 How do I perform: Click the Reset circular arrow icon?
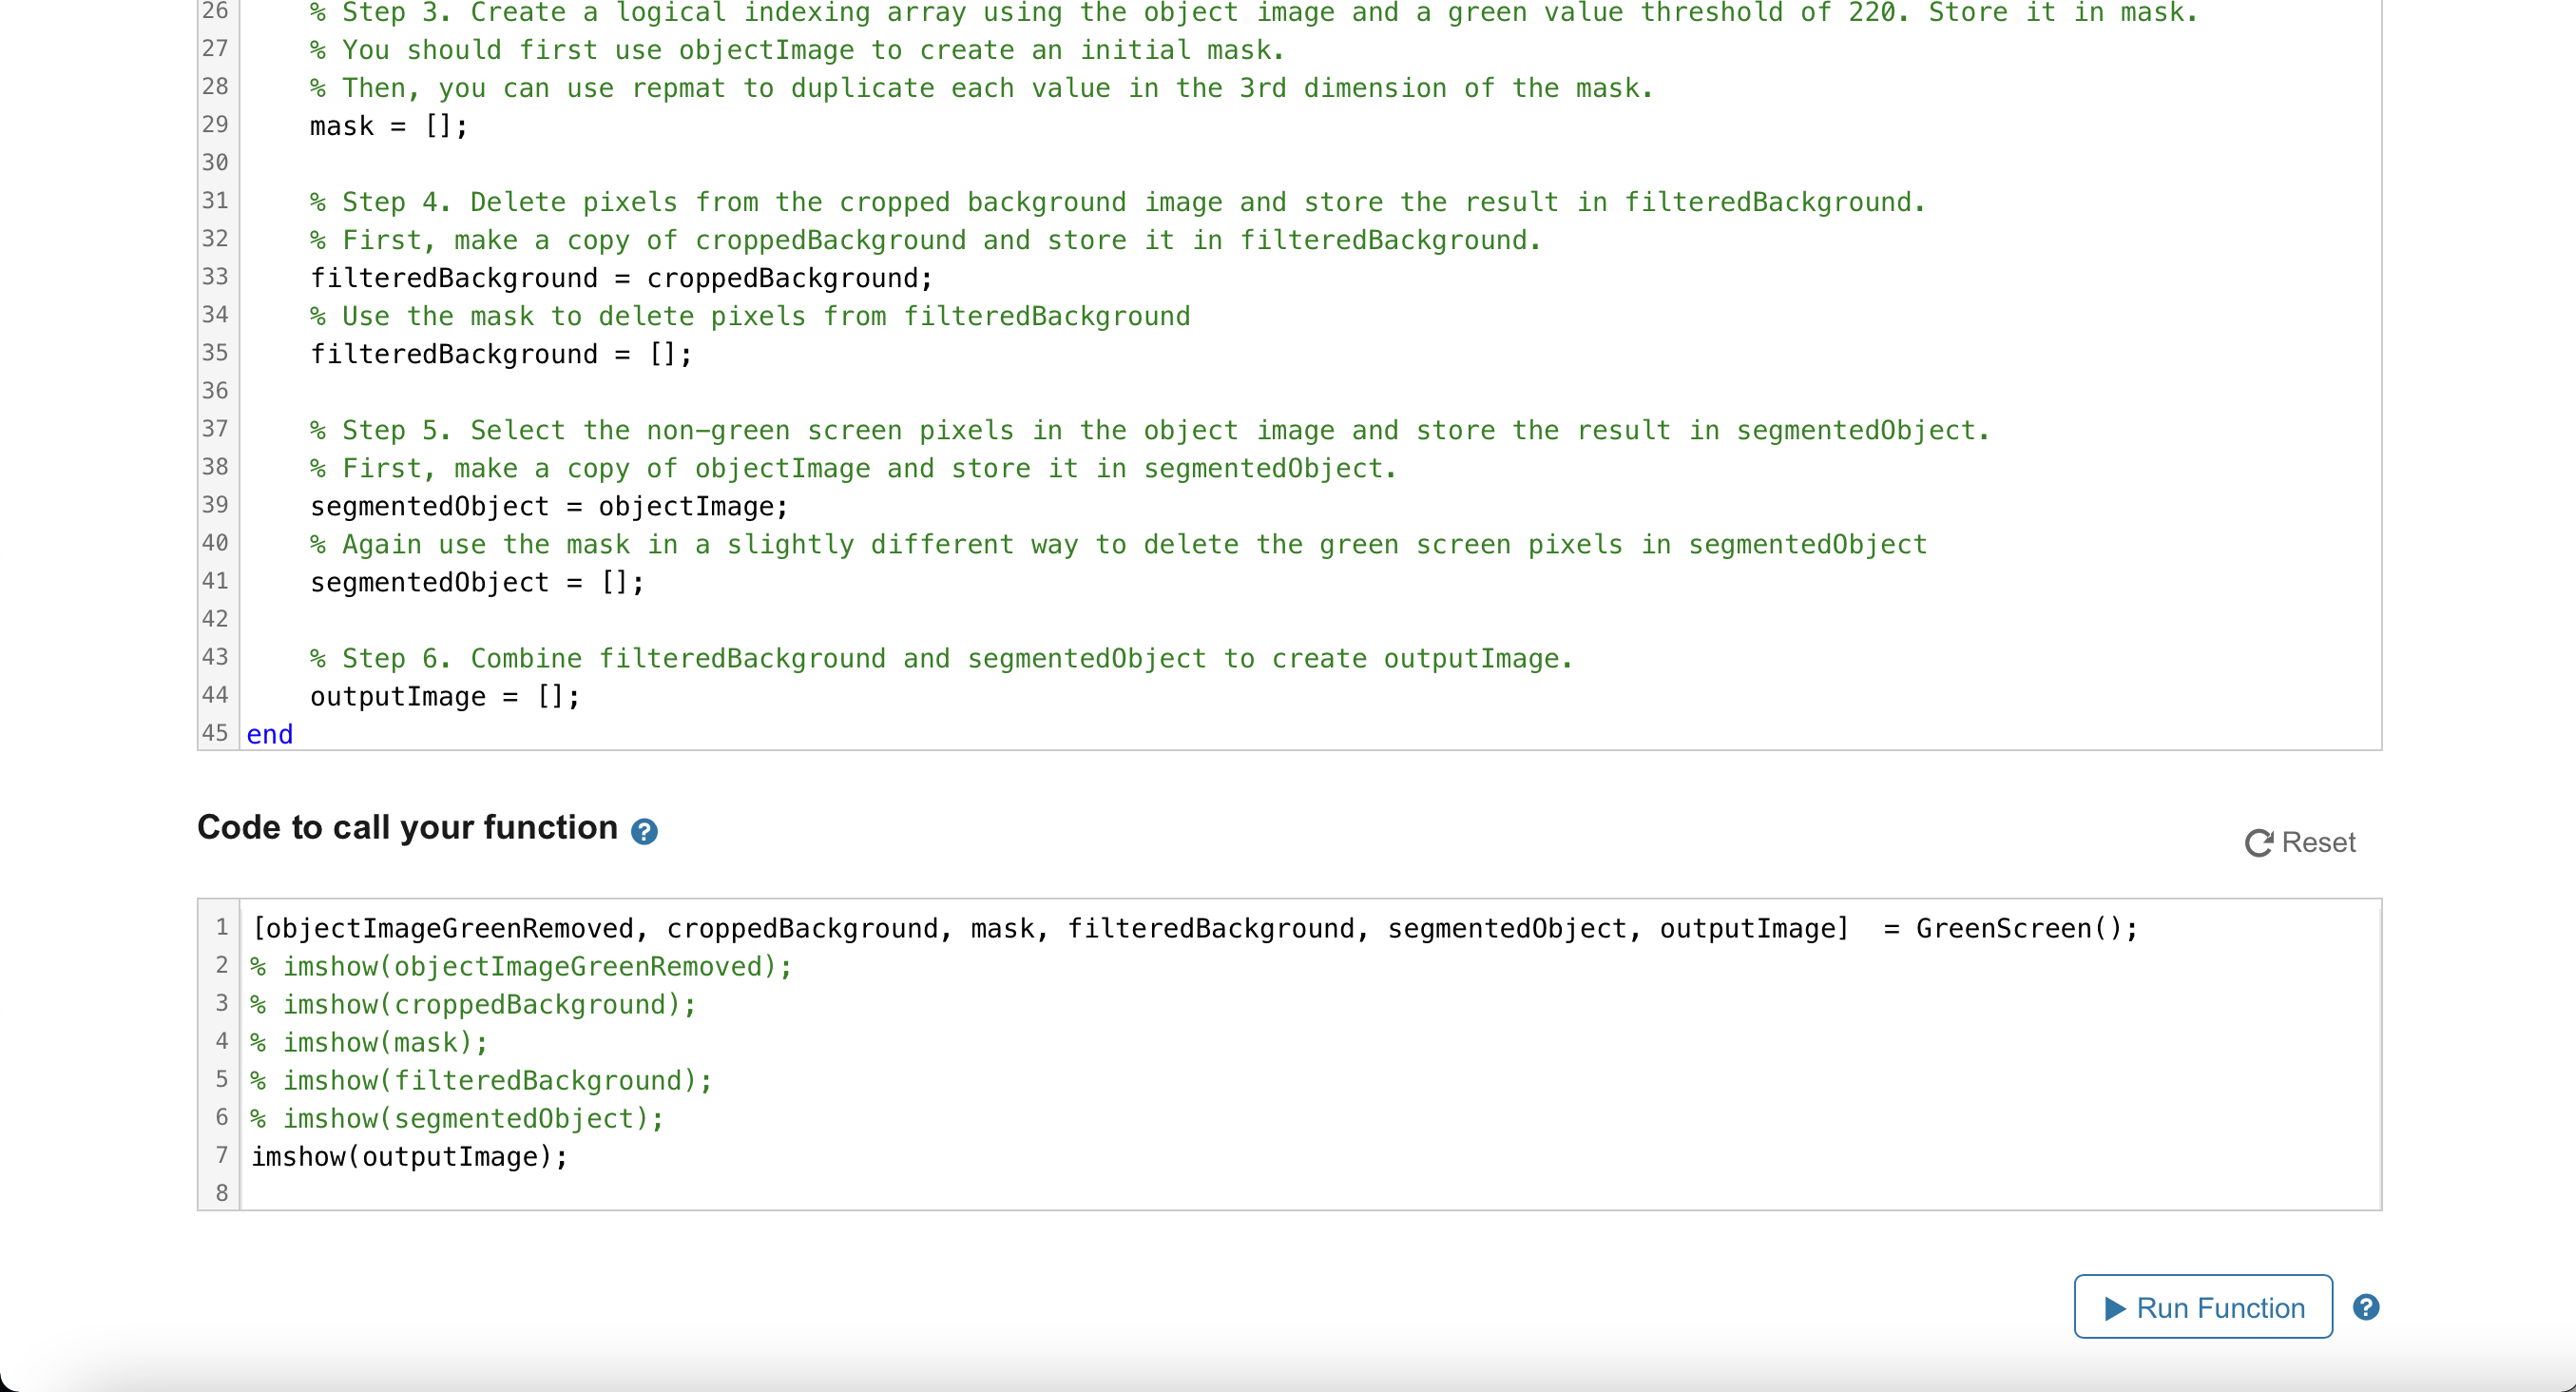click(x=2258, y=843)
